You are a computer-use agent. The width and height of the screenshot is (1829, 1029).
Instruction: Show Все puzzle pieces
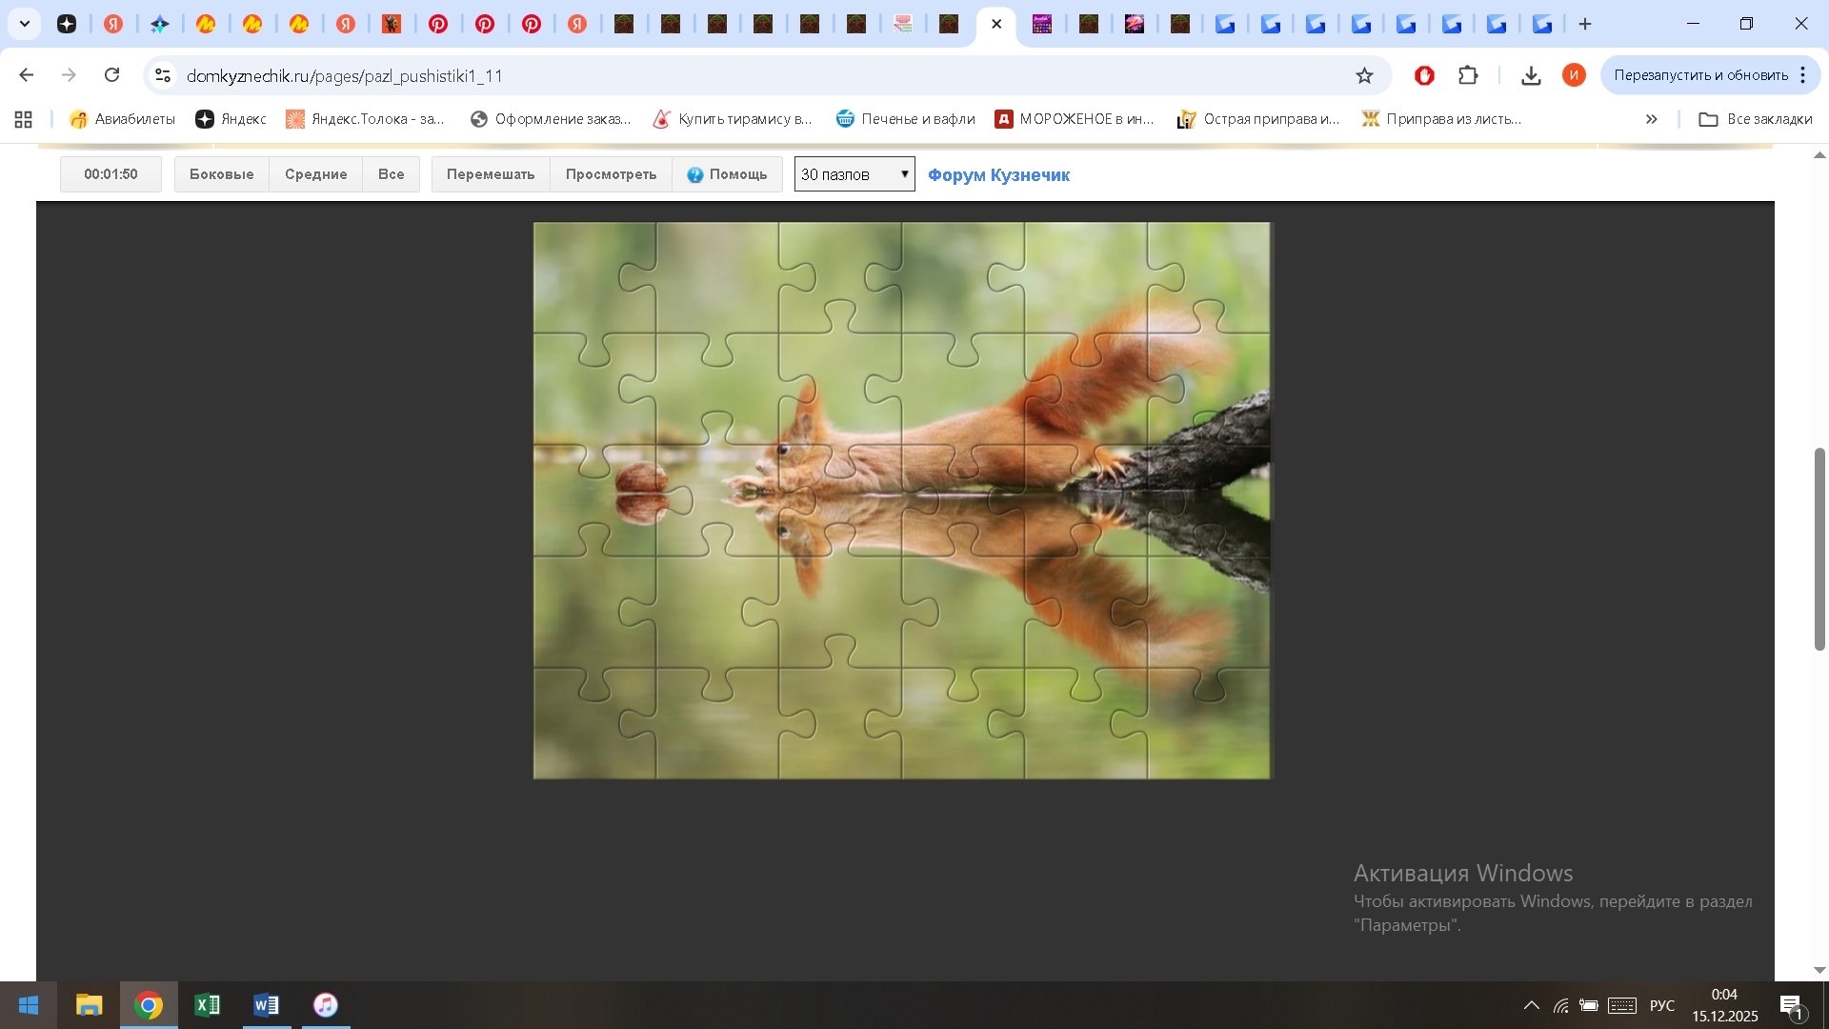click(391, 174)
